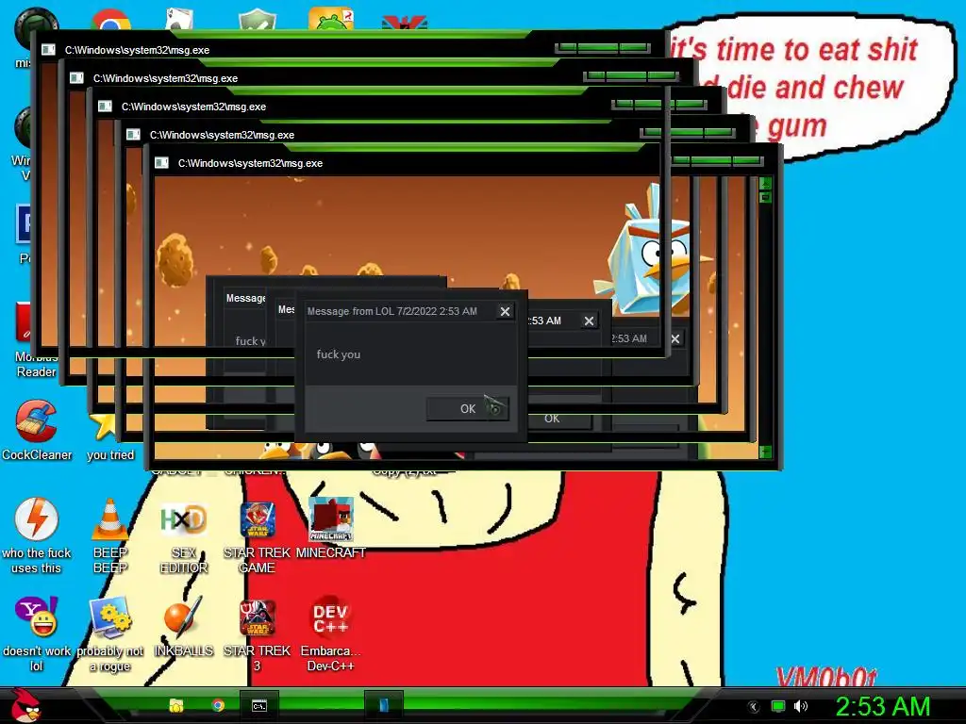Image resolution: width=966 pixels, height=724 pixels.
Task: Close the dialog showing ':53 AM' title
Action: click(589, 321)
